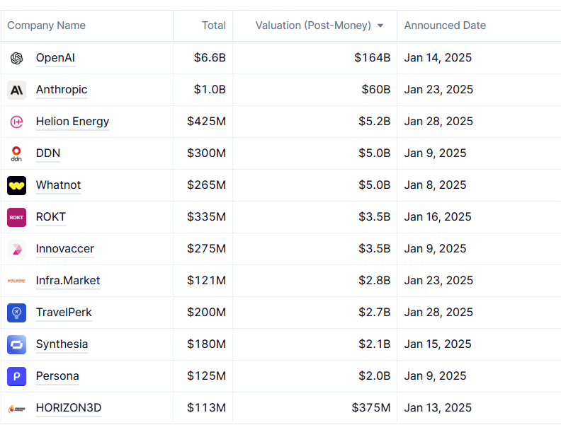Open the Infra.Market company link

pos(68,280)
